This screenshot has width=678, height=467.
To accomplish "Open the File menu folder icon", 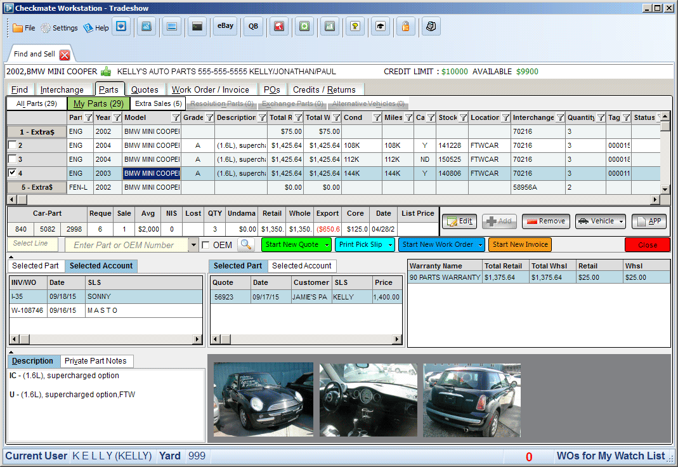I will point(18,28).
